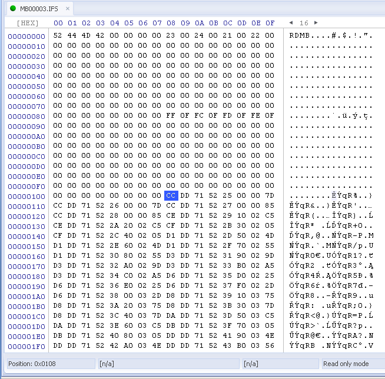The height and width of the screenshot is (379, 385).
Task: Click byte E0 in row 00000190
Action: pos(128,286)
